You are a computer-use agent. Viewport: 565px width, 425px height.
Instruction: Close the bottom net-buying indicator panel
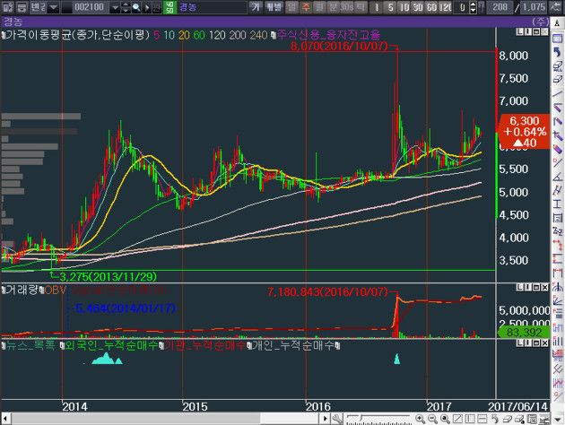[544, 343]
